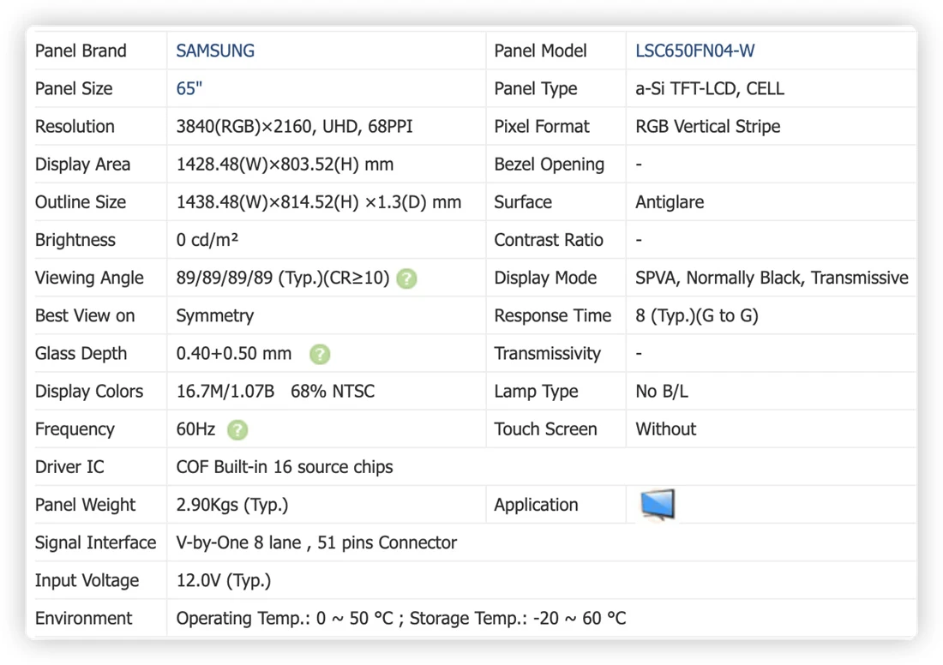Click the Operating Temp. environment value
The width and height of the screenshot is (943, 665).
tap(400, 619)
